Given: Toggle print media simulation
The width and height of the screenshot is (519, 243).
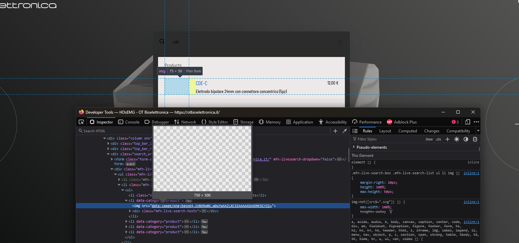Looking at the screenshot, I should click(475, 139).
